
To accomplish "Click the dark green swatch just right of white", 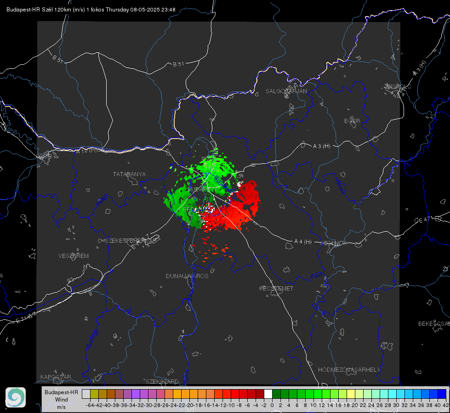I will [x=276, y=394].
